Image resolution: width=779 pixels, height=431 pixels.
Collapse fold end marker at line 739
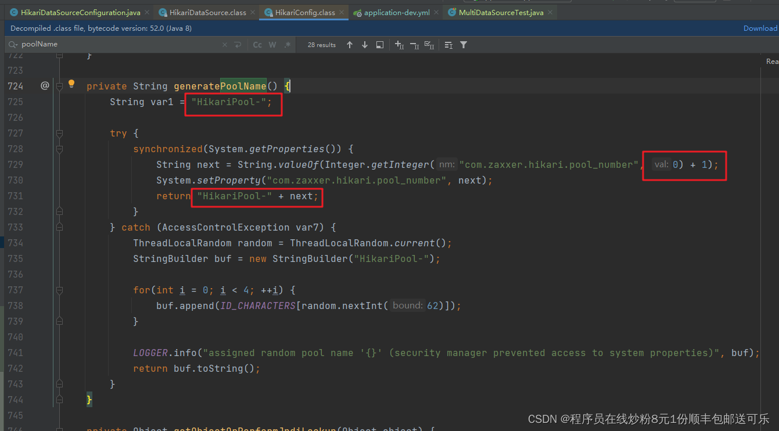59,321
